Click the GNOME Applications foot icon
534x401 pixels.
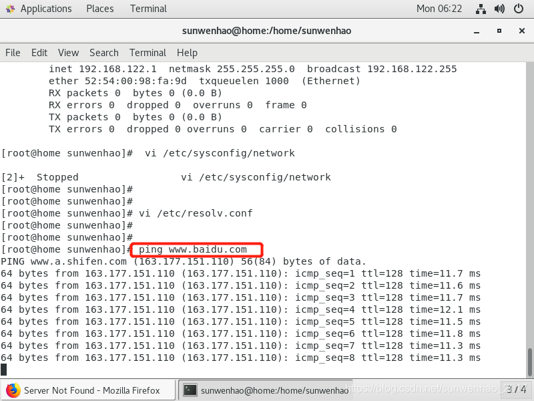point(10,9)
